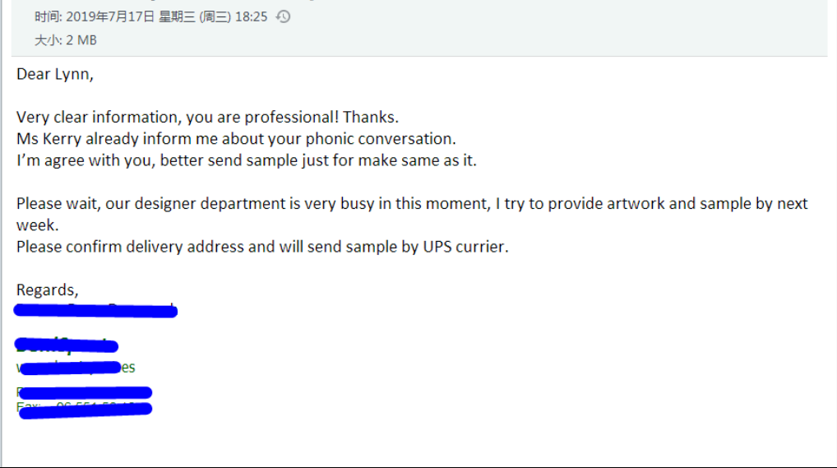Image resolution: width=837 pixels, height=468 pixels.
Task: Click the sentence Very clear information, you are professional
Action: (178, 117)
